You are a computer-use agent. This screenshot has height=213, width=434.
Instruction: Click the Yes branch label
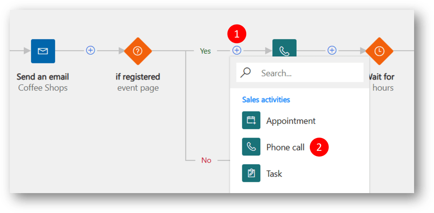coord(205,51)
